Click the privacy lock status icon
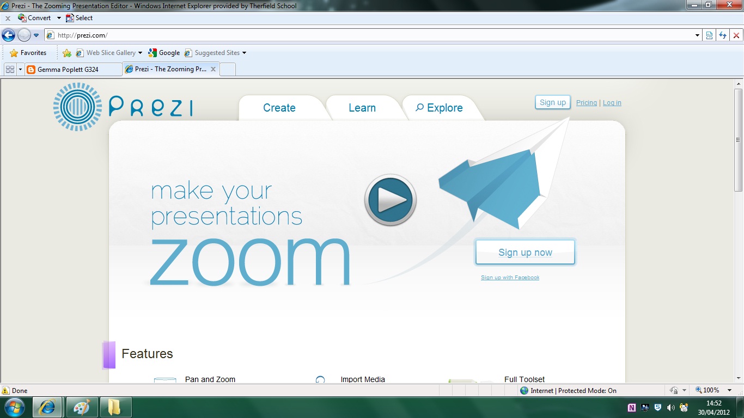 [x=673, y=390]
